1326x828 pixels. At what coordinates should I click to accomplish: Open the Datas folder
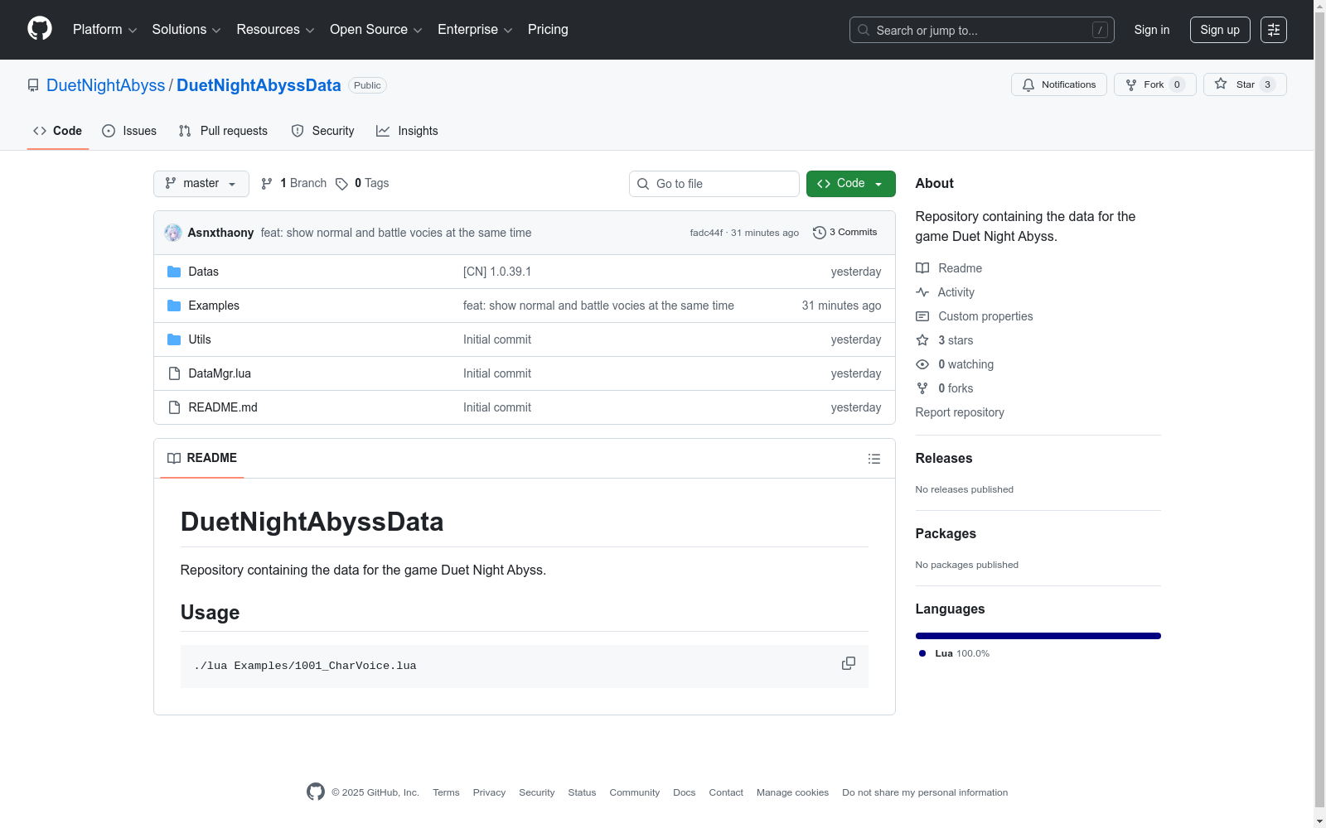(203, 272)
